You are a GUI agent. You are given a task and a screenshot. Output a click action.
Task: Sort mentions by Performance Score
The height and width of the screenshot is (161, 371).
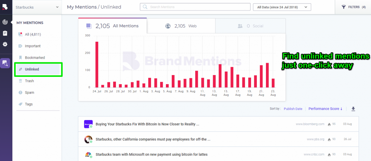pyautogui.click(x=325, y=109)
